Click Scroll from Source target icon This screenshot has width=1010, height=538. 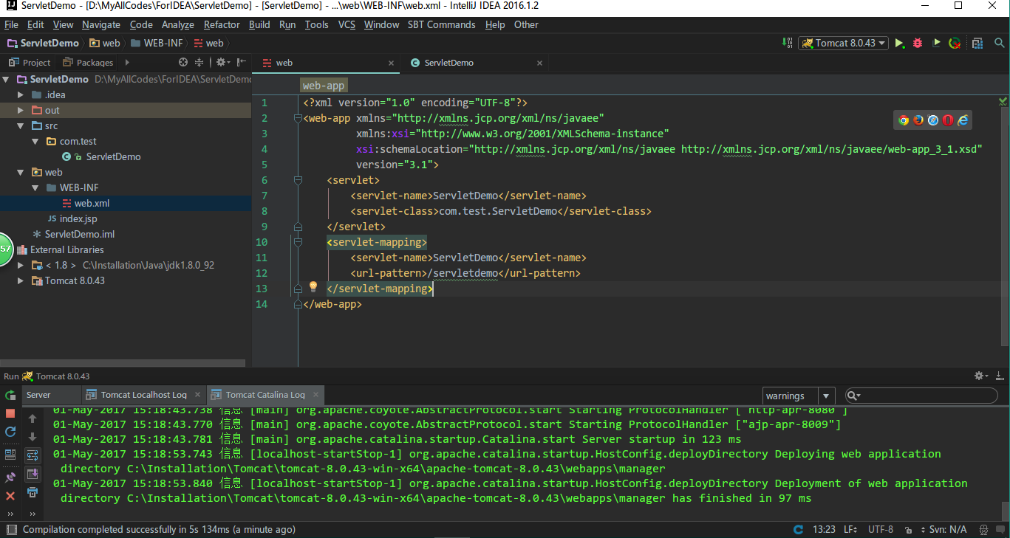[184, 62]
